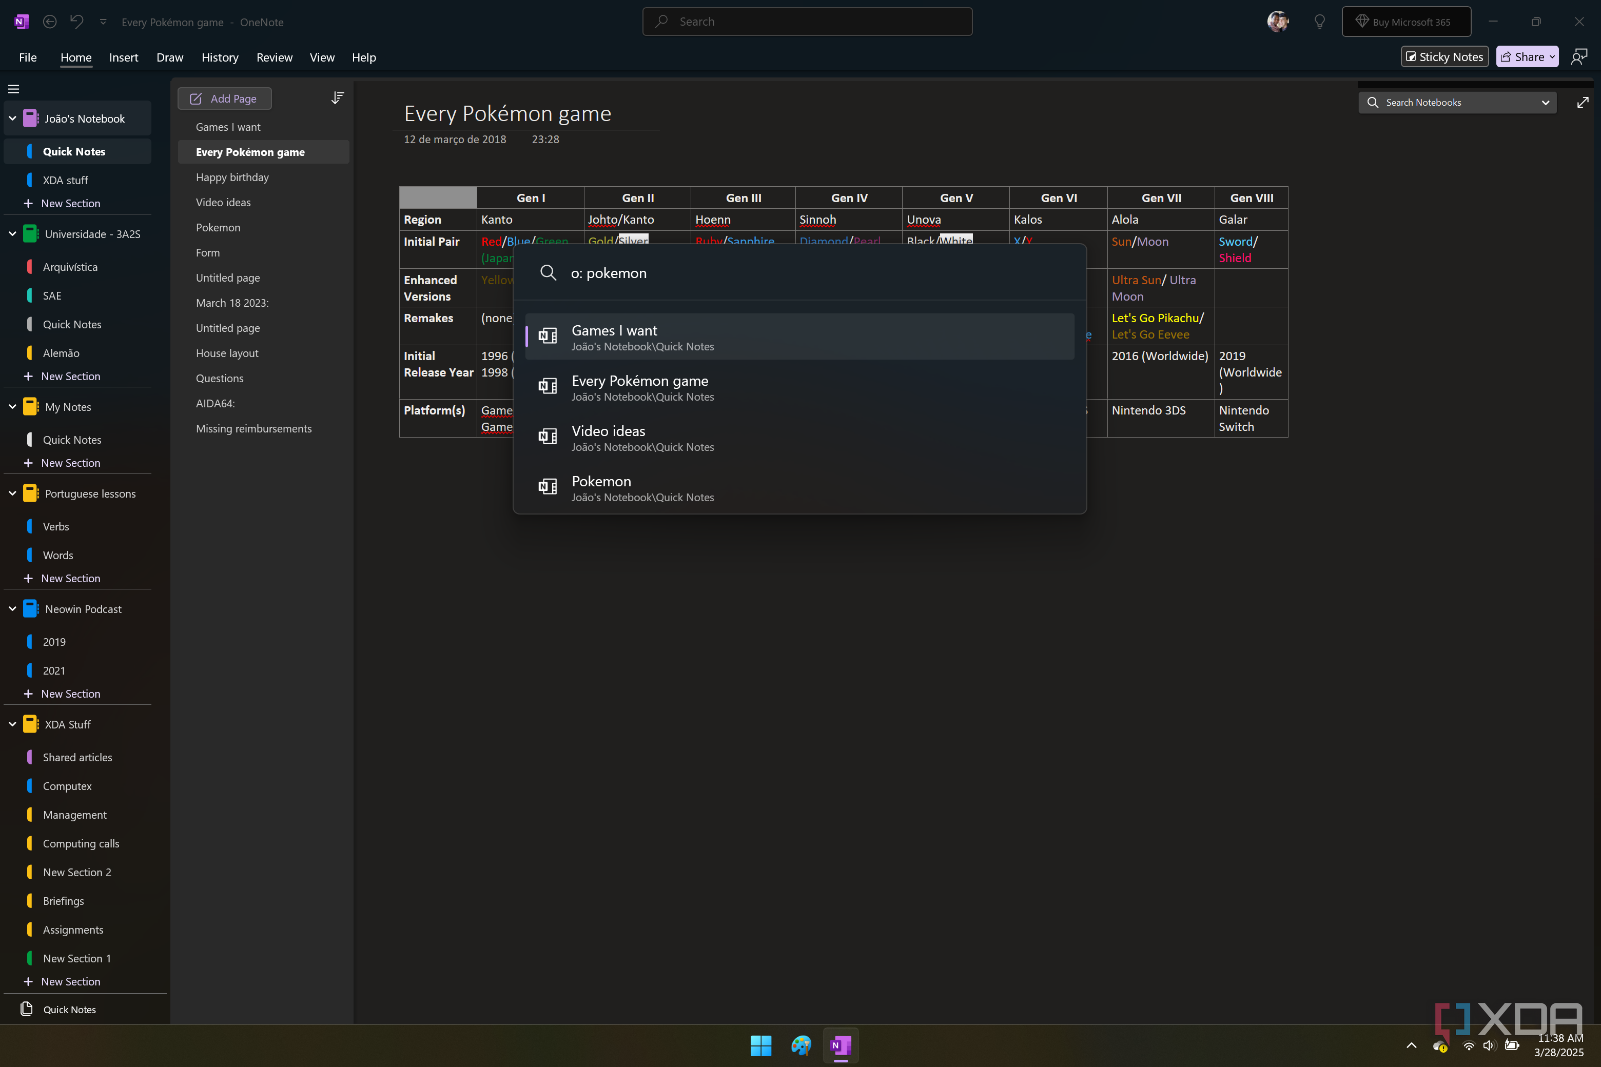1601x1067 pixels.
Task: Open the Search Notebooks scope dropdown
Action: [x=1545, y=103]
